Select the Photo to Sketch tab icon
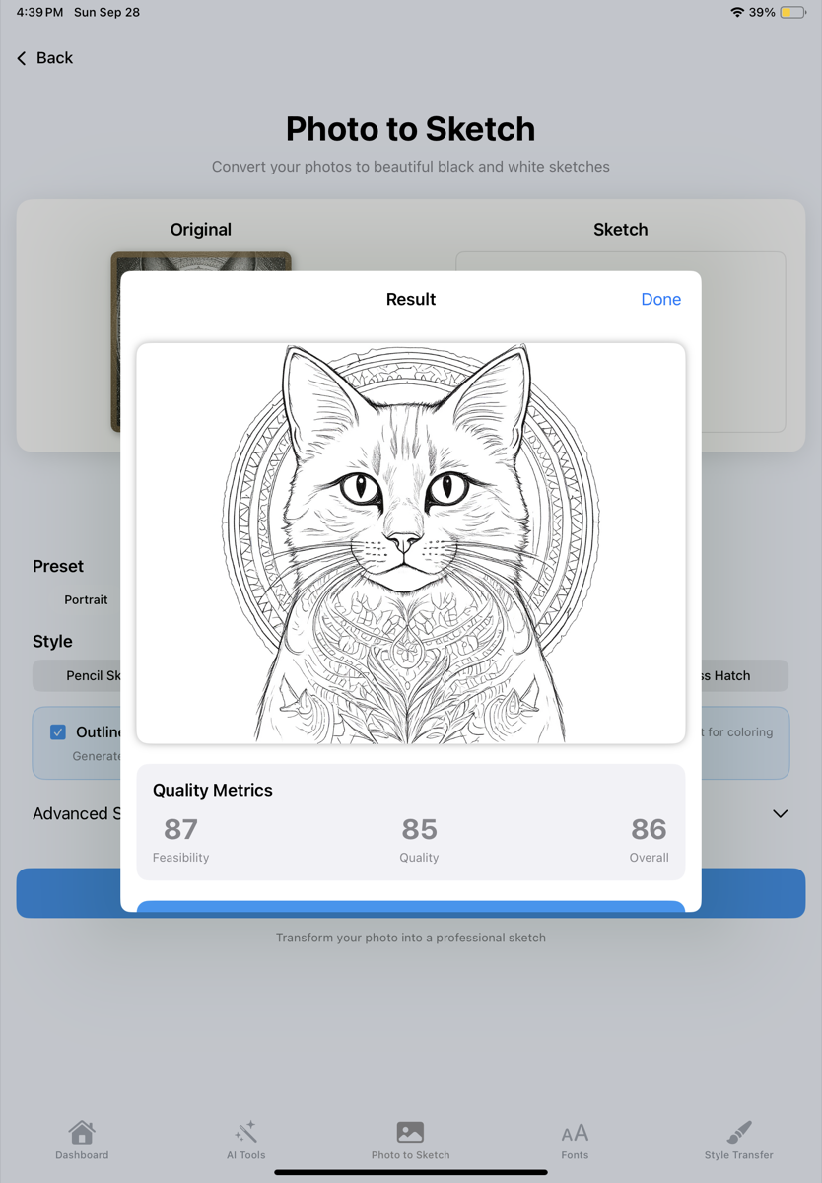The height and width of the screenshot is (1183, 822). point(410,1132)
